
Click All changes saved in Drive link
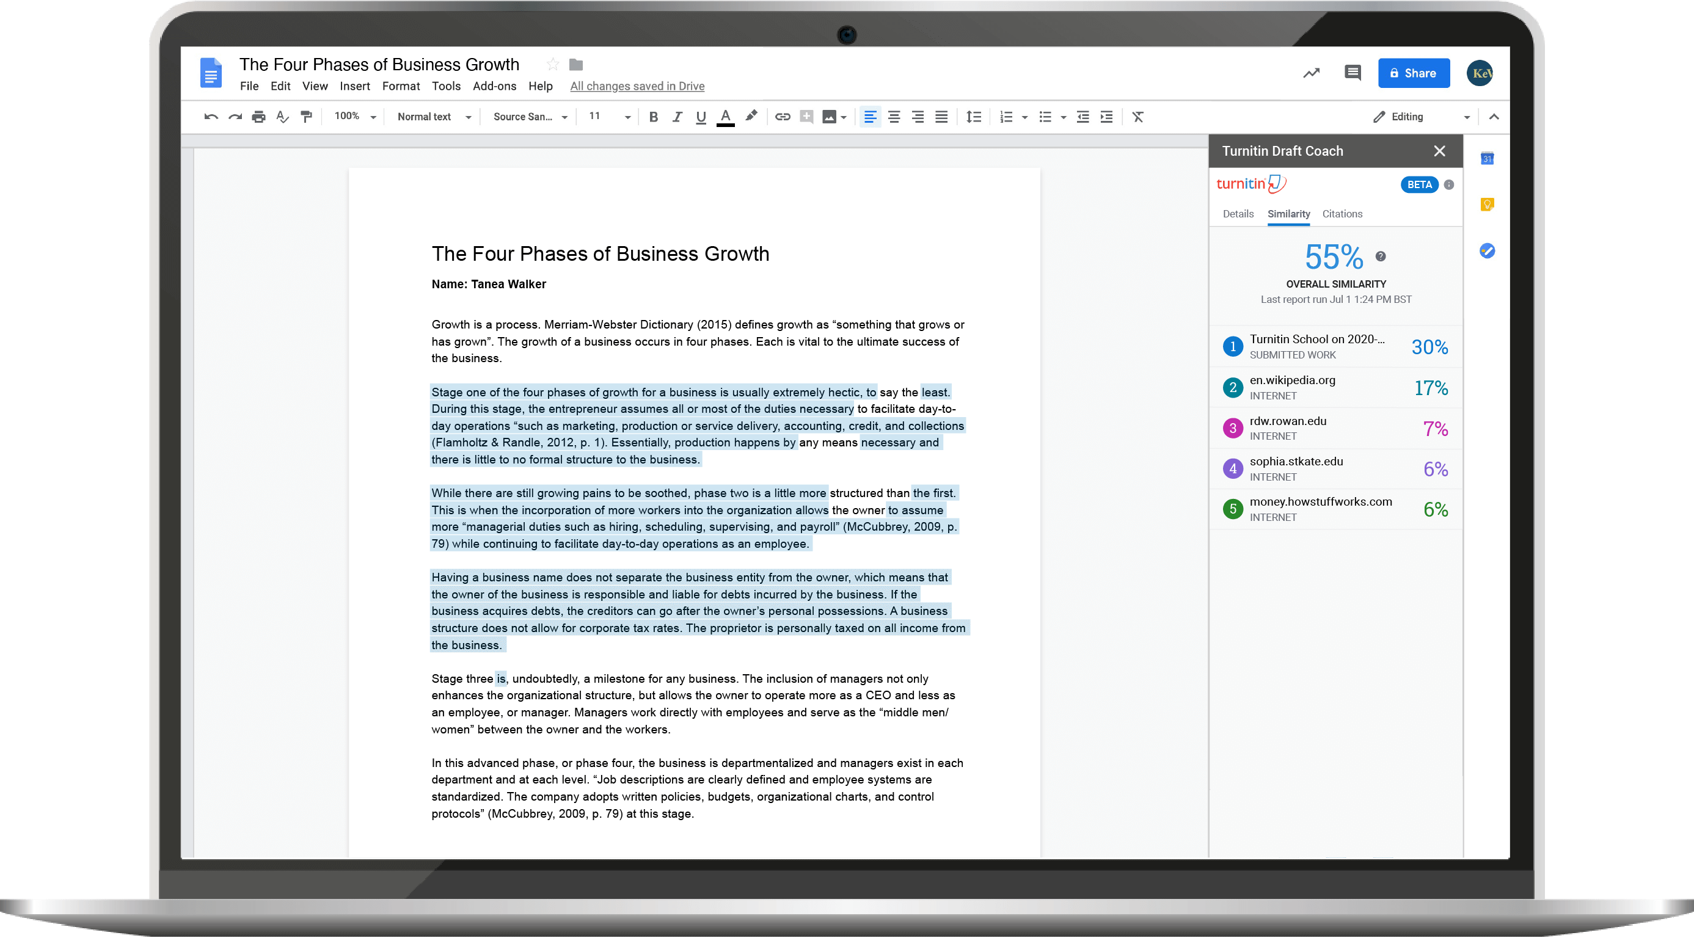637,86
